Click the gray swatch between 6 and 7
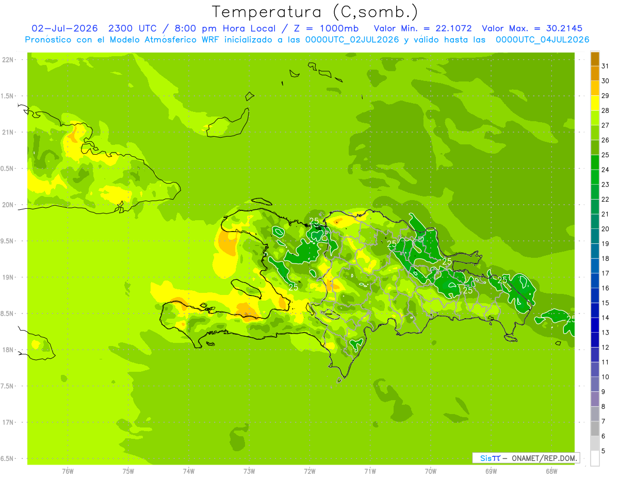The width and height of the screenshot is (619, 478). 595,428
